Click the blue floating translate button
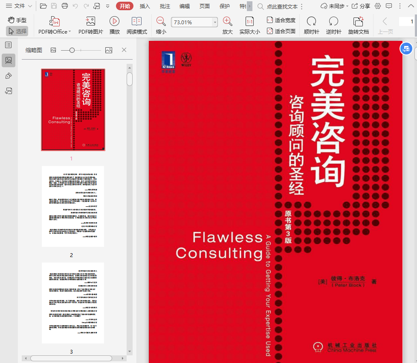 406,49
